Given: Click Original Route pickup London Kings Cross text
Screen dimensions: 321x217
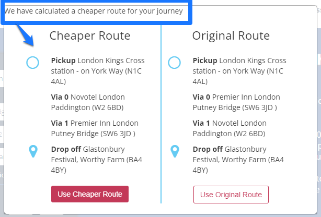Looking at the screenshot, I should click(x=239, y=71).
